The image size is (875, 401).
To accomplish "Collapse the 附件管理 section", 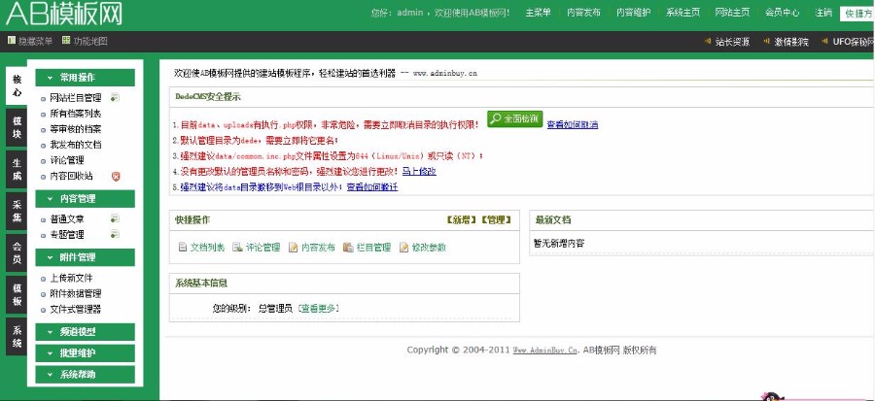I will click(x=85, y=257).
